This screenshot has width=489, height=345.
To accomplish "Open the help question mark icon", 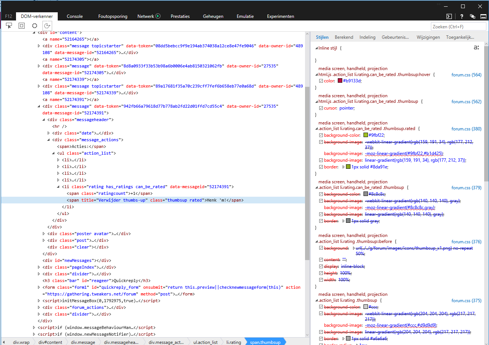I will [462, 16].
